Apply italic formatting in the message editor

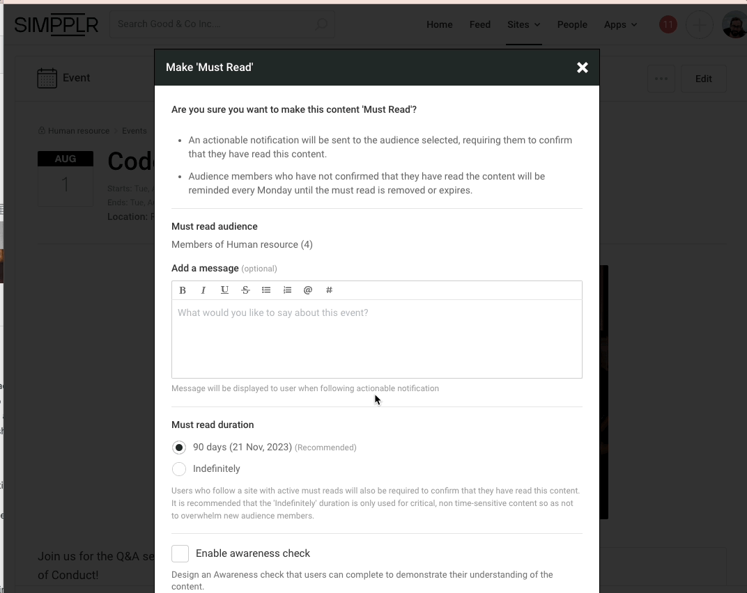203,290
